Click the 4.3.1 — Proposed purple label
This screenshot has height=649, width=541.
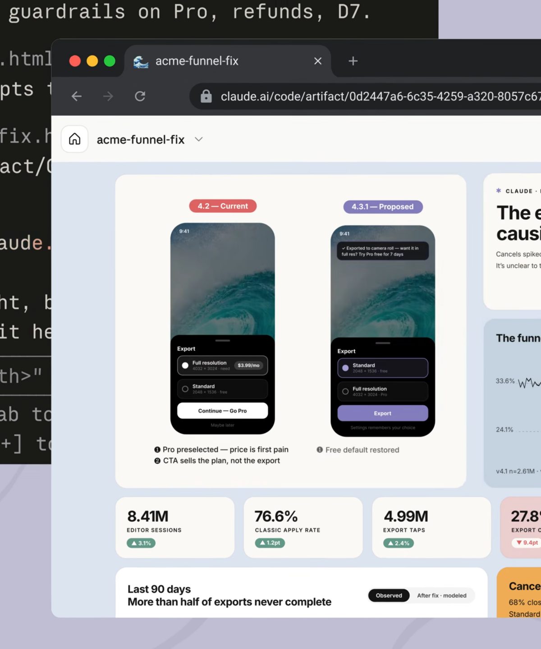point(383,207)
